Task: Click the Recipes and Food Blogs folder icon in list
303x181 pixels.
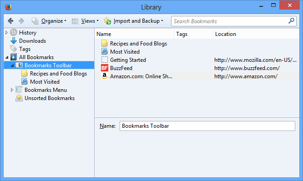Action: pos(105,43)
